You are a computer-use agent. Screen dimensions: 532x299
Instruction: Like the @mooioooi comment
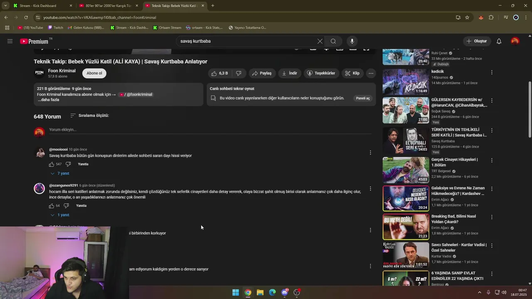(x=52, y=164)
